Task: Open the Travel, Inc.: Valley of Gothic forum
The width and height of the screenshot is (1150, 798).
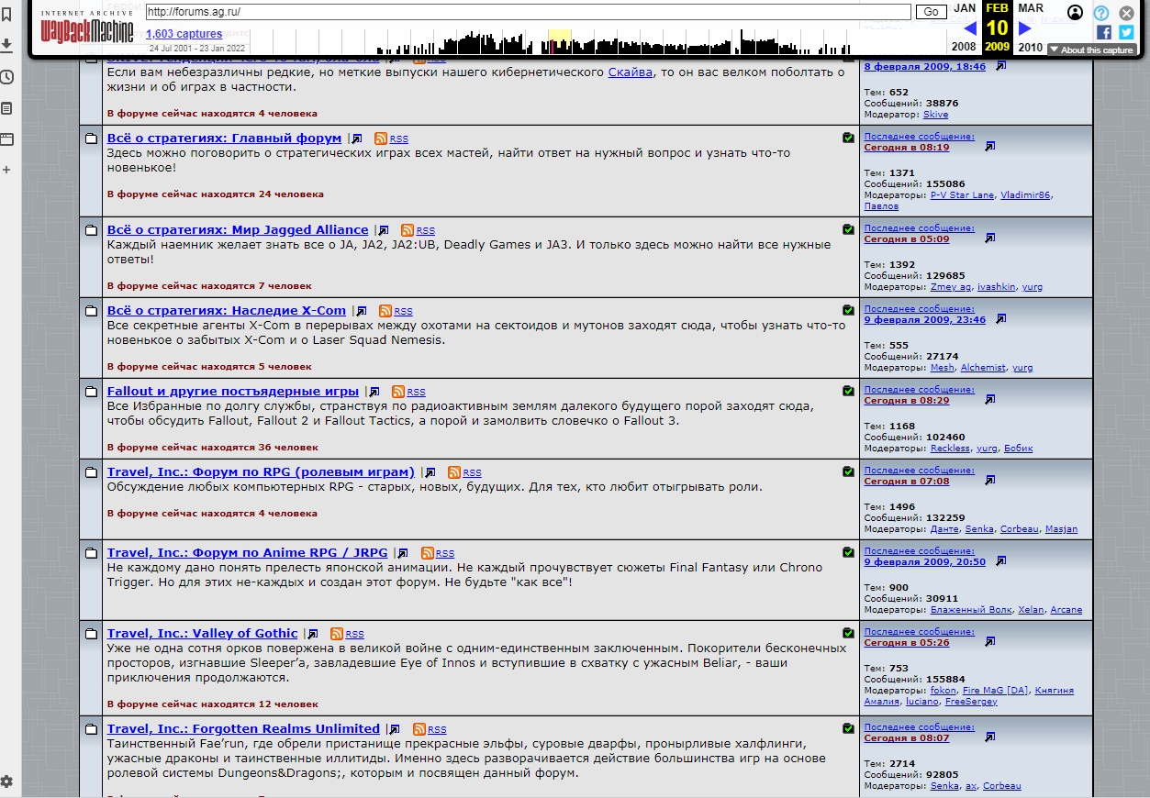Action: point(203,633)
